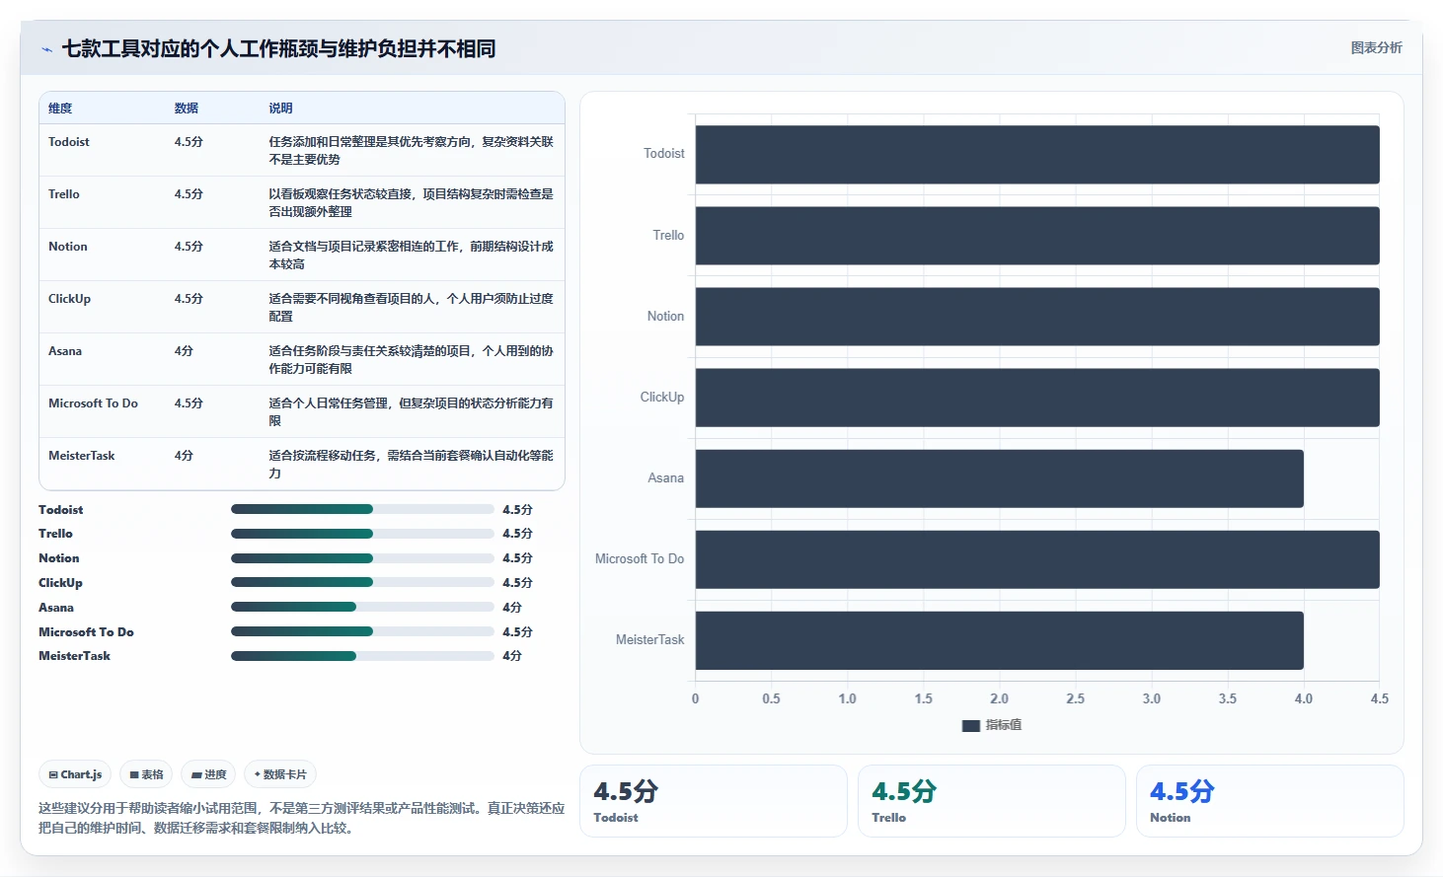Select the Chart.js tag chip

tap(75, 774)
